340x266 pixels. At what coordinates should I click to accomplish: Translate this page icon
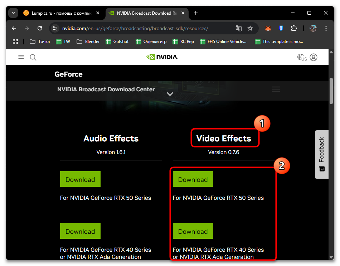coord(238,28)
